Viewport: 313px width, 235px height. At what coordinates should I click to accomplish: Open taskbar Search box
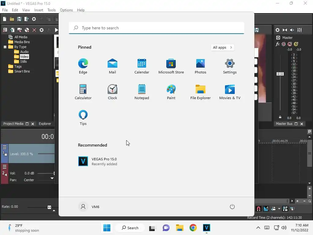coord(130,228)
